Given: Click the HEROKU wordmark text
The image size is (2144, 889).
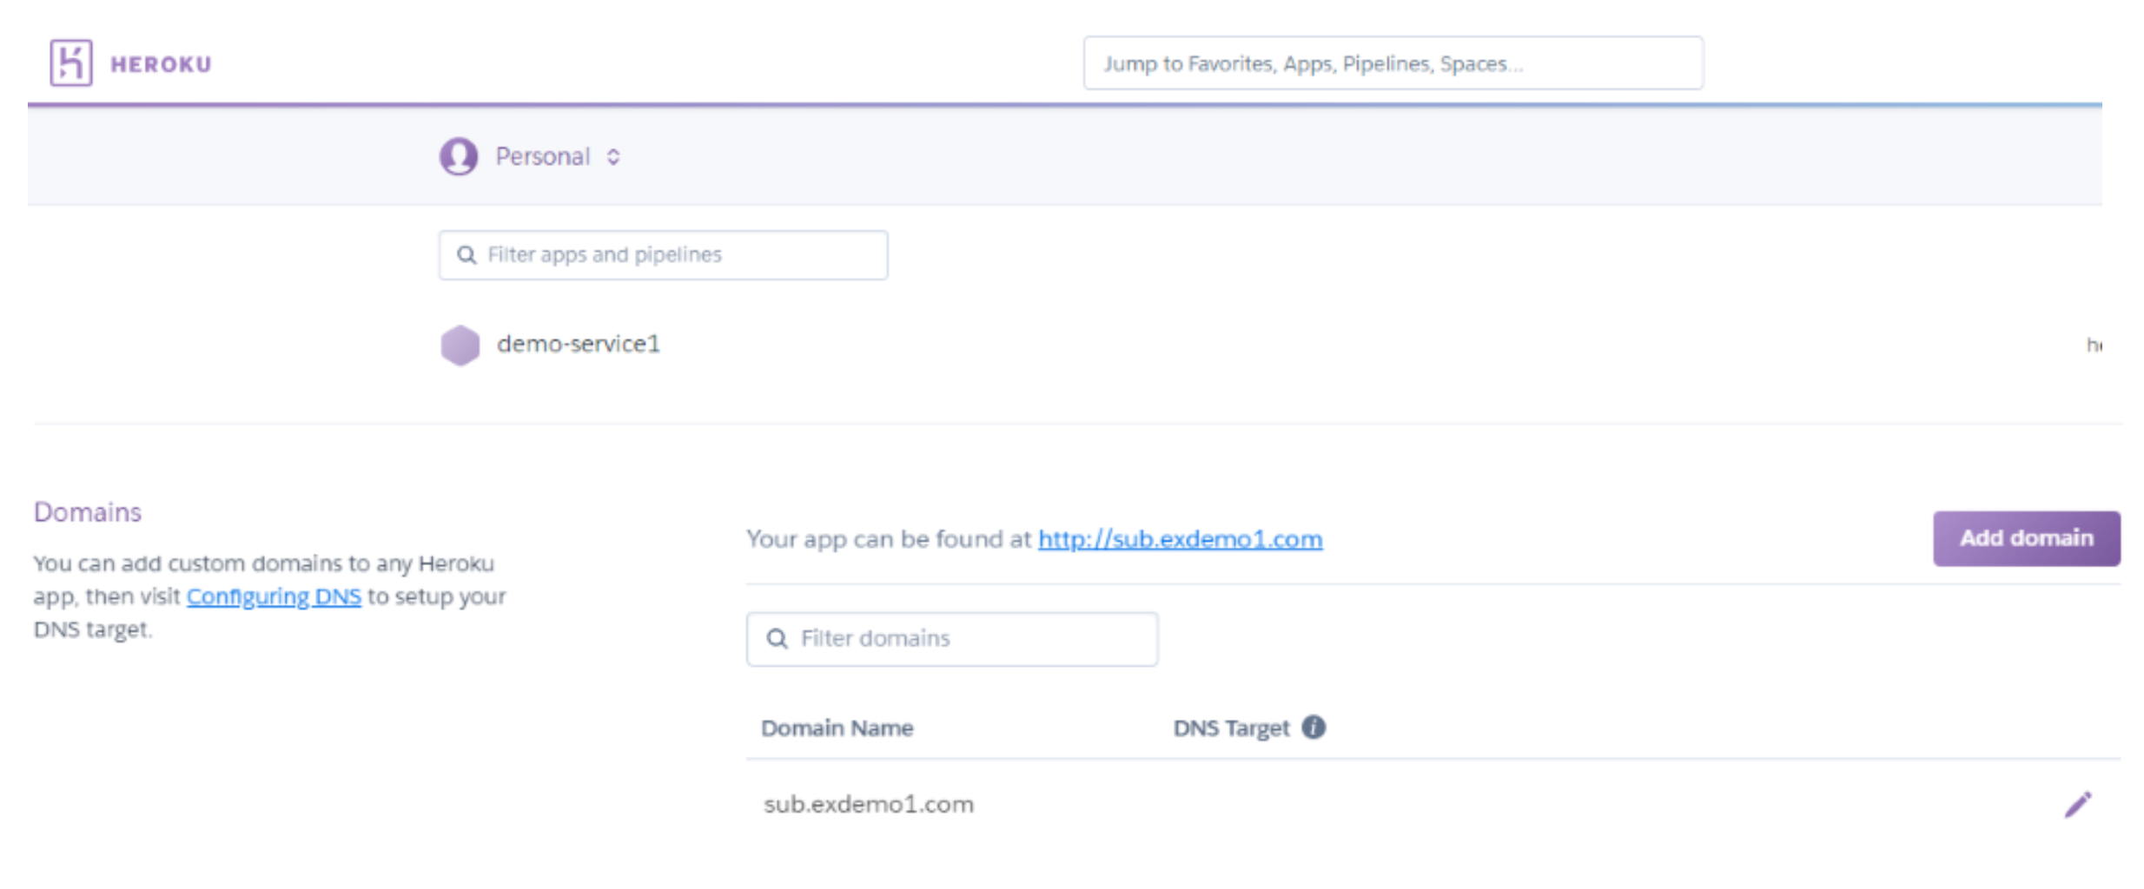Looking at the screenshot, I should [x=161, y=64].
